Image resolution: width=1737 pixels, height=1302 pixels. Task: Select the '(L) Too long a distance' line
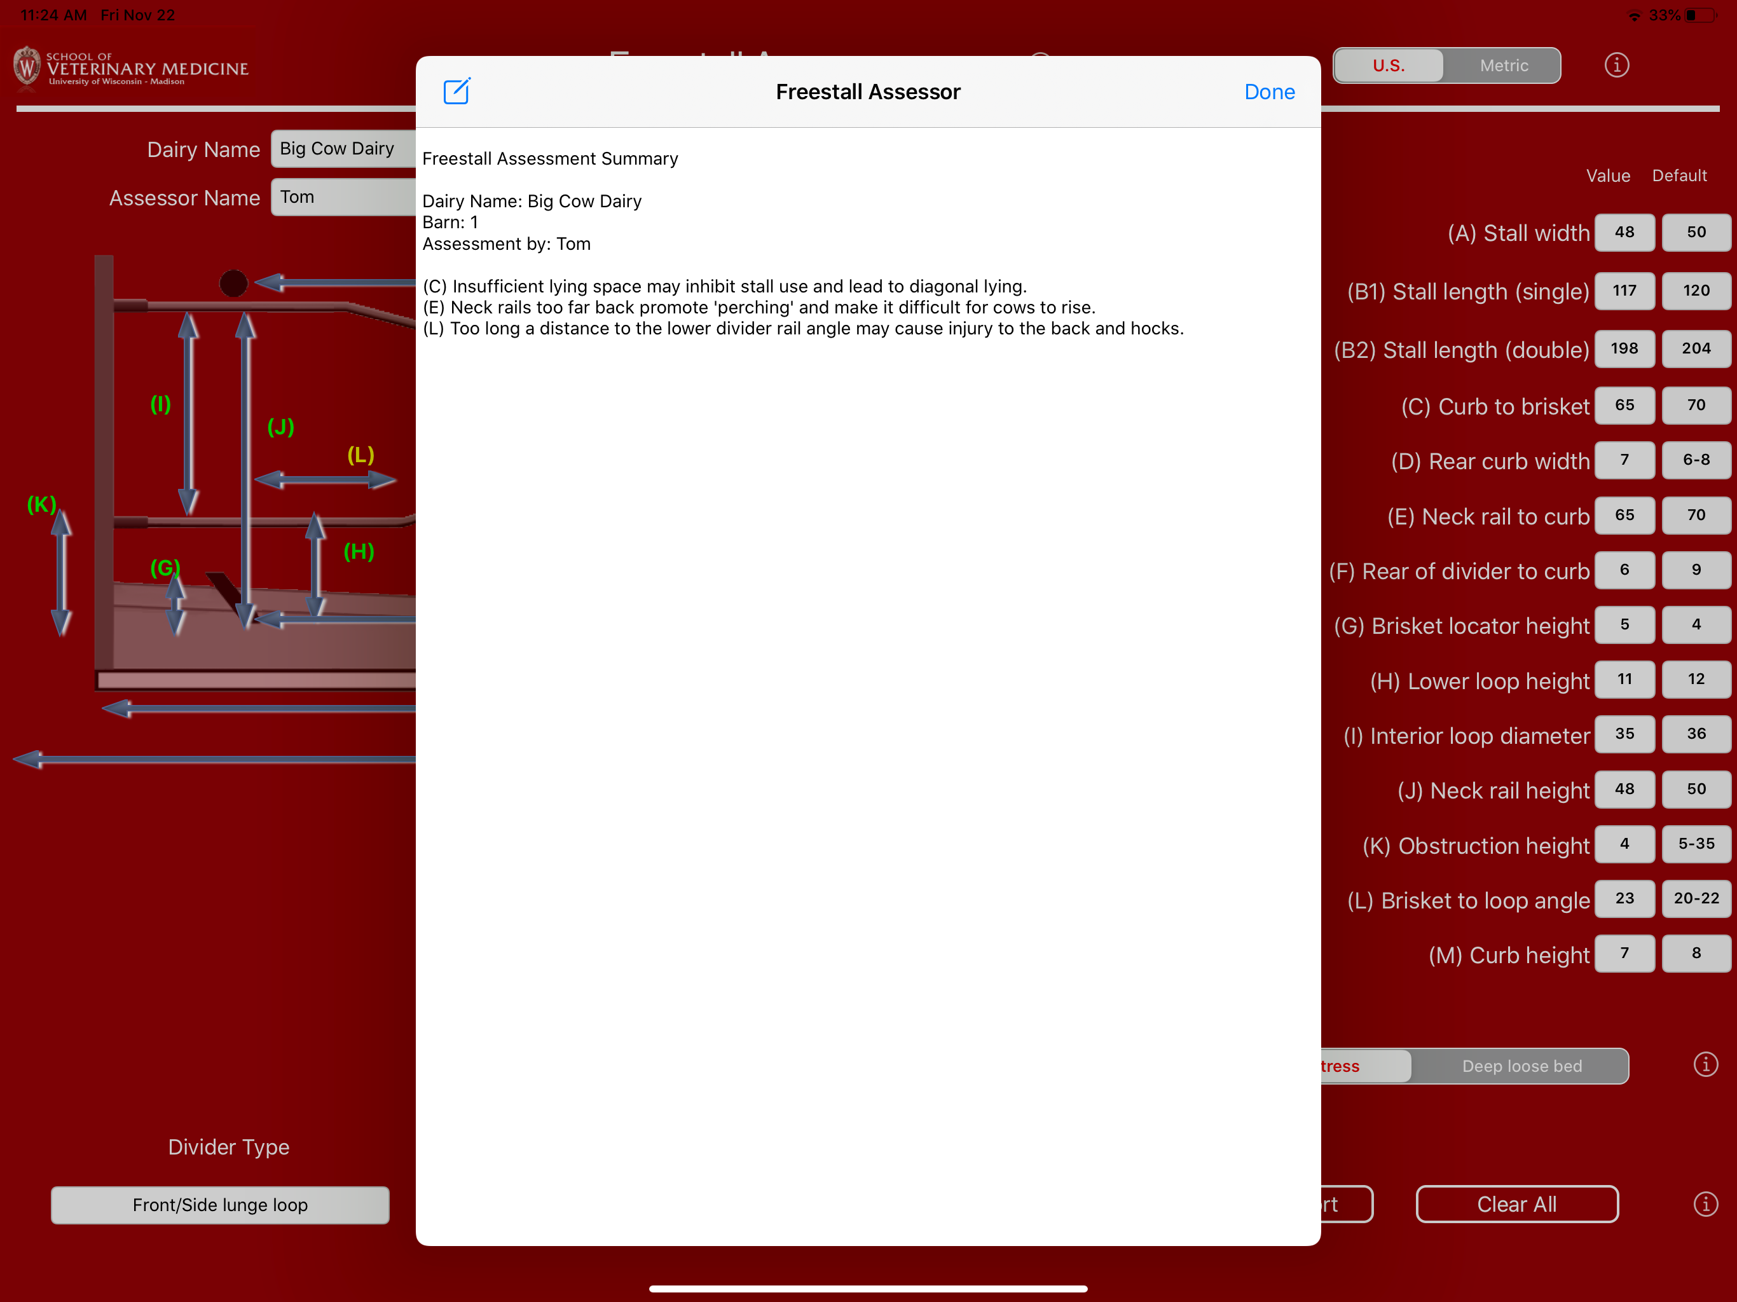tap(802, 329)
